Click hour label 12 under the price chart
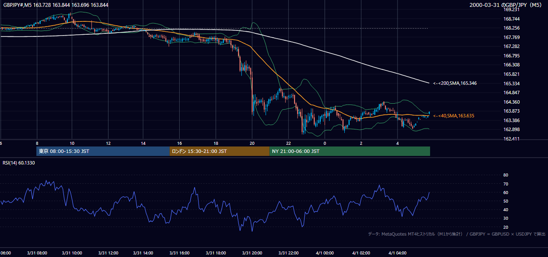The width and height of the screenshot is (548, 257). pyautogui.click(x=108, y=143)
